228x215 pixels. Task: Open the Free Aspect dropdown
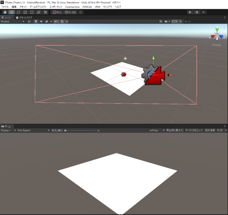click(33, 130)
